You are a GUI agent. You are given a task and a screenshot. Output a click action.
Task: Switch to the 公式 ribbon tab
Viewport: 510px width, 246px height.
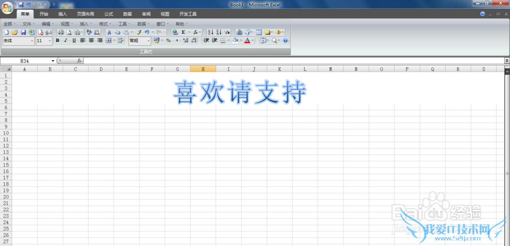109,14
